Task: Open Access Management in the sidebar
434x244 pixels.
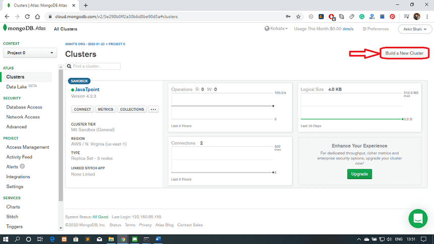Action: [x=27, y=147]
